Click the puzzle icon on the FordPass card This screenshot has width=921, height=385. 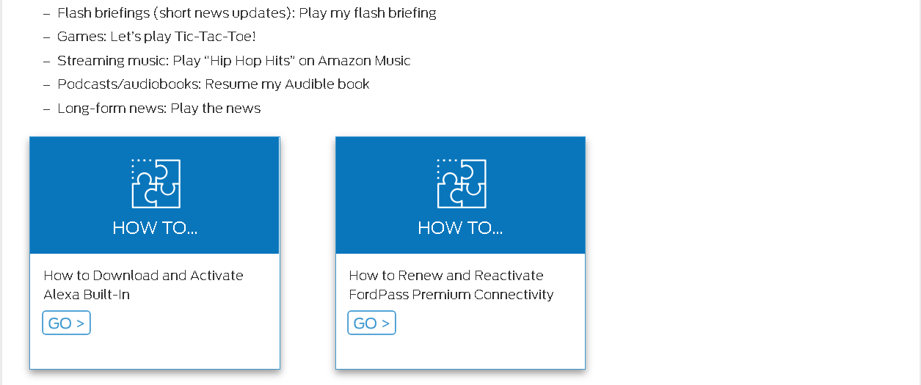pos(461,183)
